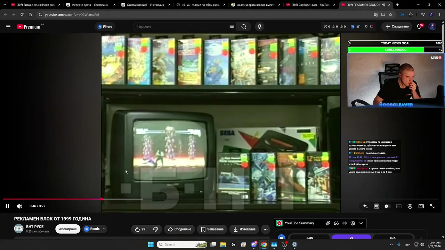Screen dimensions: 445x250
Task: Save the video with Запазване
Action: [x=212, y=229]
